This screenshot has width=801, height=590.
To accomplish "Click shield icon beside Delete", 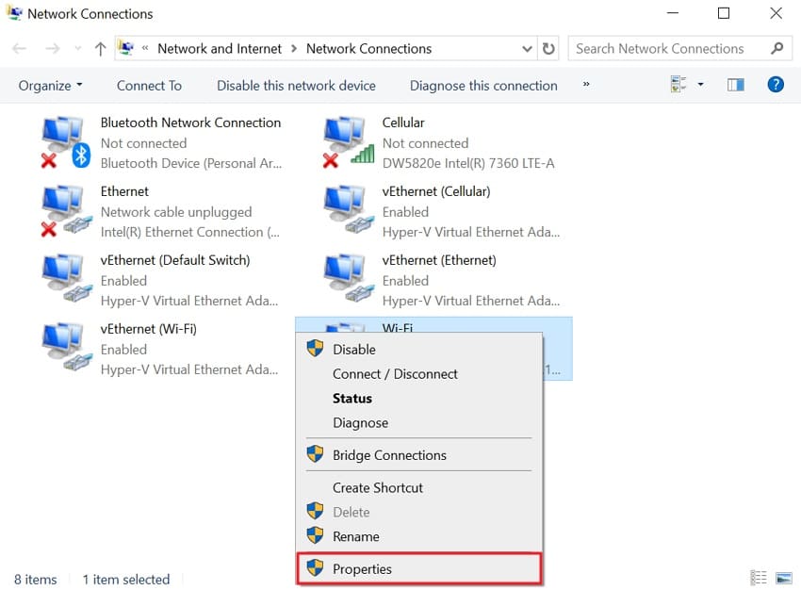I will pyautogui.click(x=315, y=511).
